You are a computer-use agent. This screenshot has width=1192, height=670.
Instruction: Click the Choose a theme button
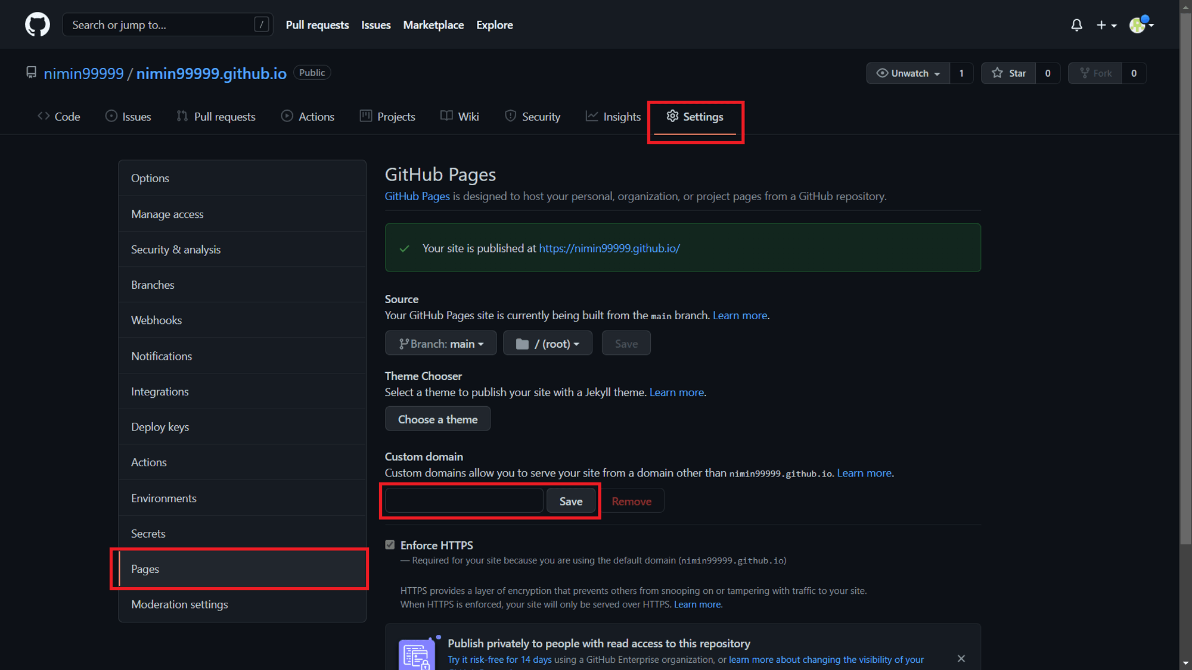pos(437,419)
